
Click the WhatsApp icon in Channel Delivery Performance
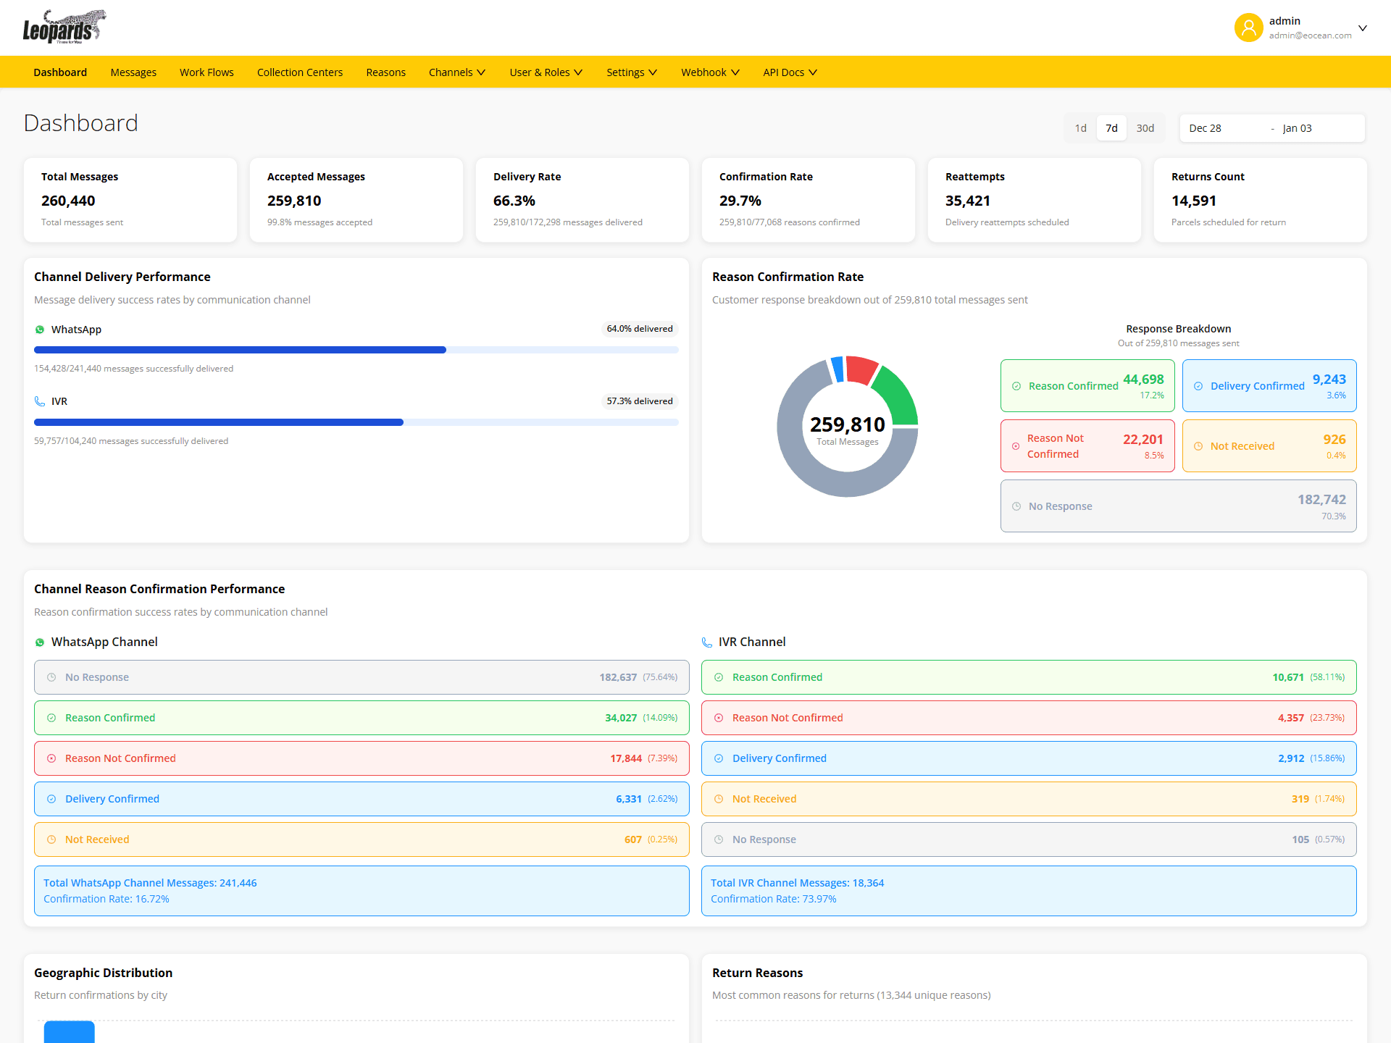coord(39,330)
